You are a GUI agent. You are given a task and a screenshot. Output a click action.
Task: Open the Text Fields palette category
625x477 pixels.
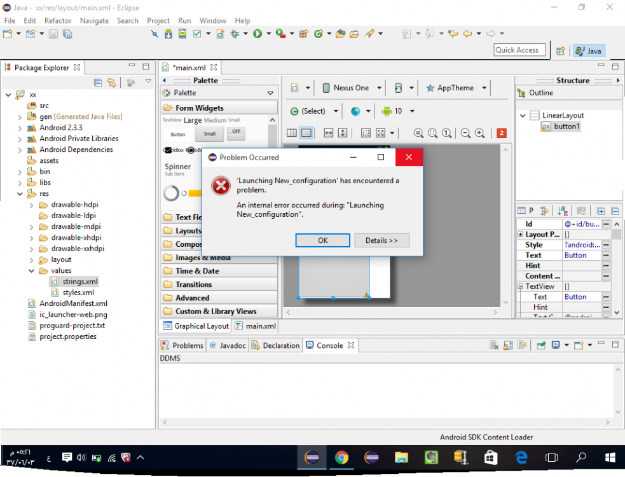[182, 218]
